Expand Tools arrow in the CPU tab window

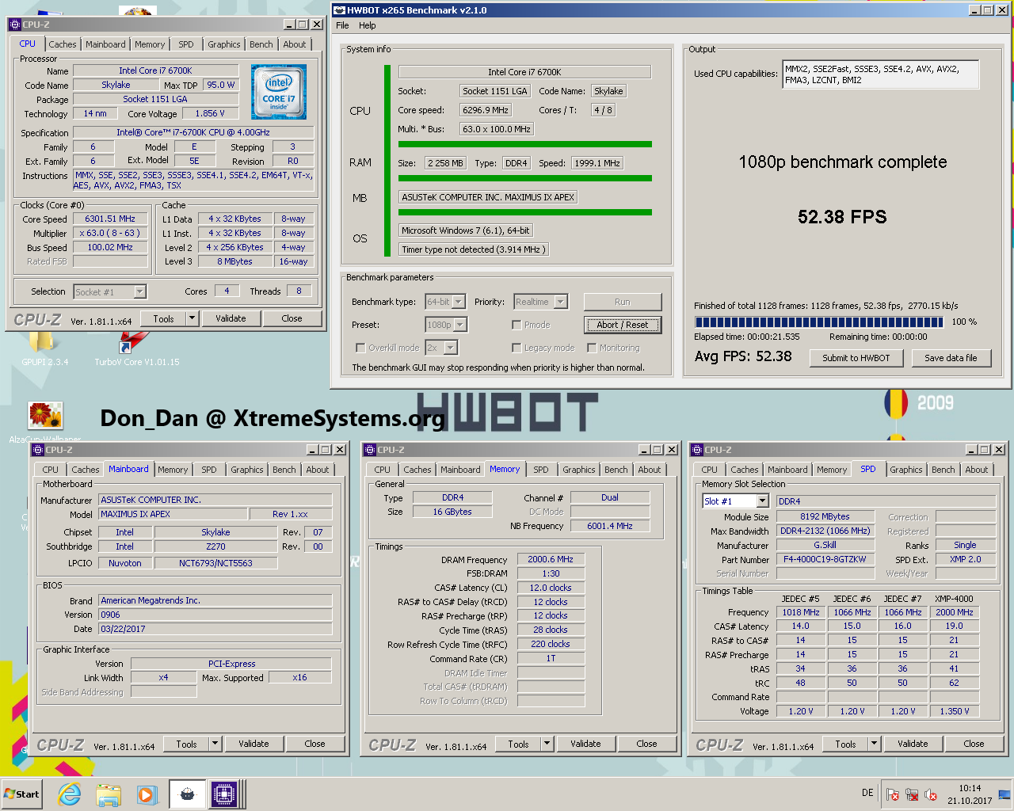click(192, 318)
